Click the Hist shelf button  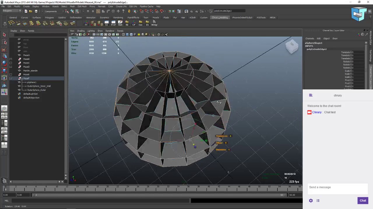click(x=120, y=23)
